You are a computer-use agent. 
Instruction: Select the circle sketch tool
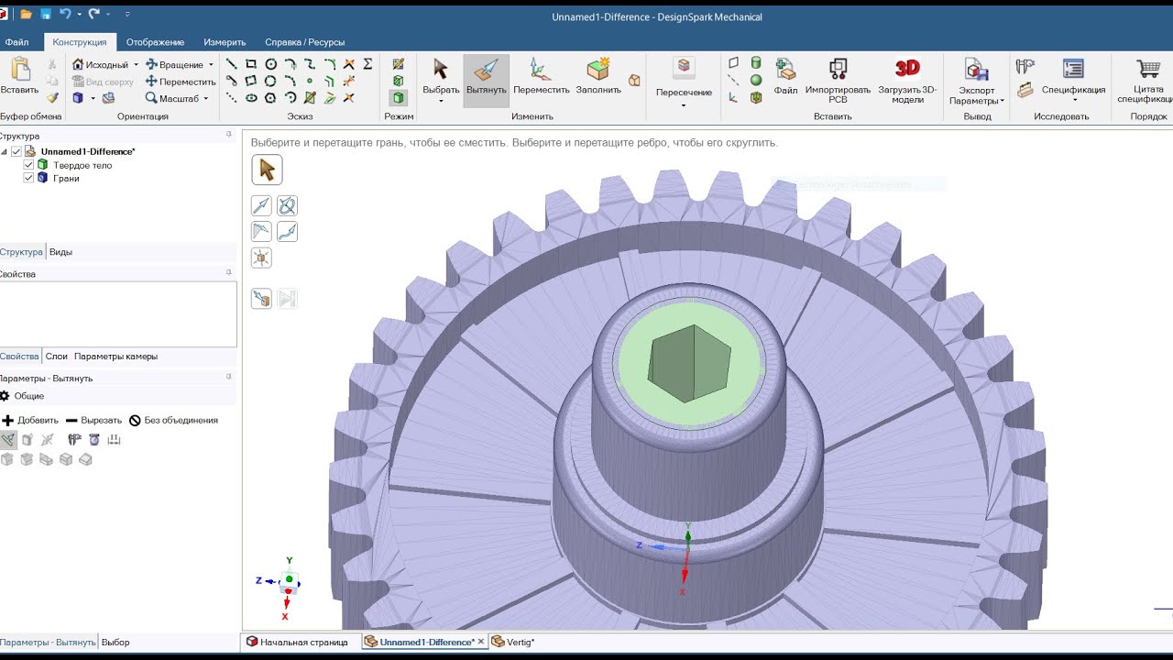[271, 64]
